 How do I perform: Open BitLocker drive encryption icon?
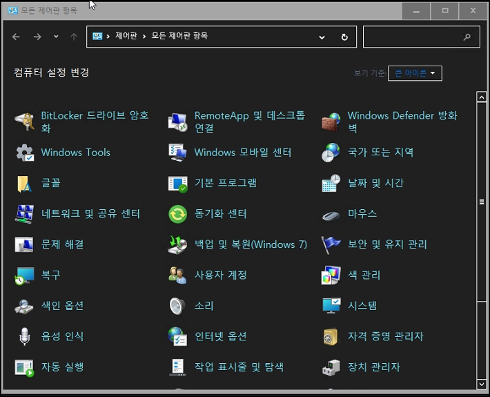pyautogui.click(x=24, y=122)
